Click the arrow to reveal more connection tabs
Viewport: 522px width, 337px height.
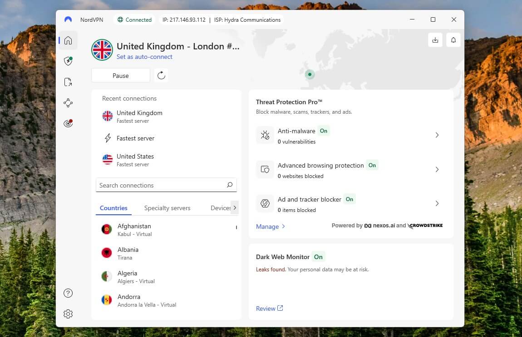[235, 207]
